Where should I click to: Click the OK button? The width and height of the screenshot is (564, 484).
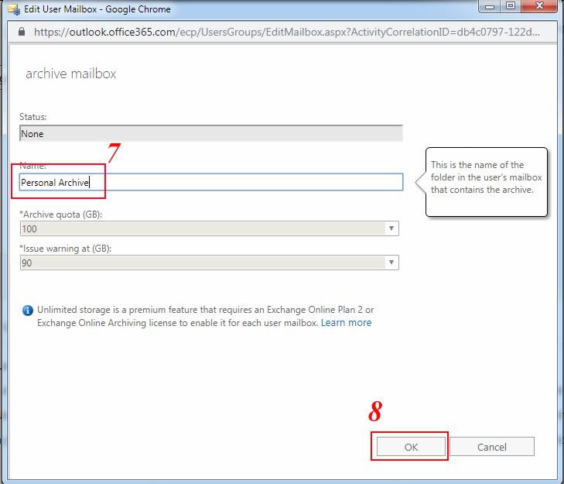pyautogui.click(x=411, y=447)
